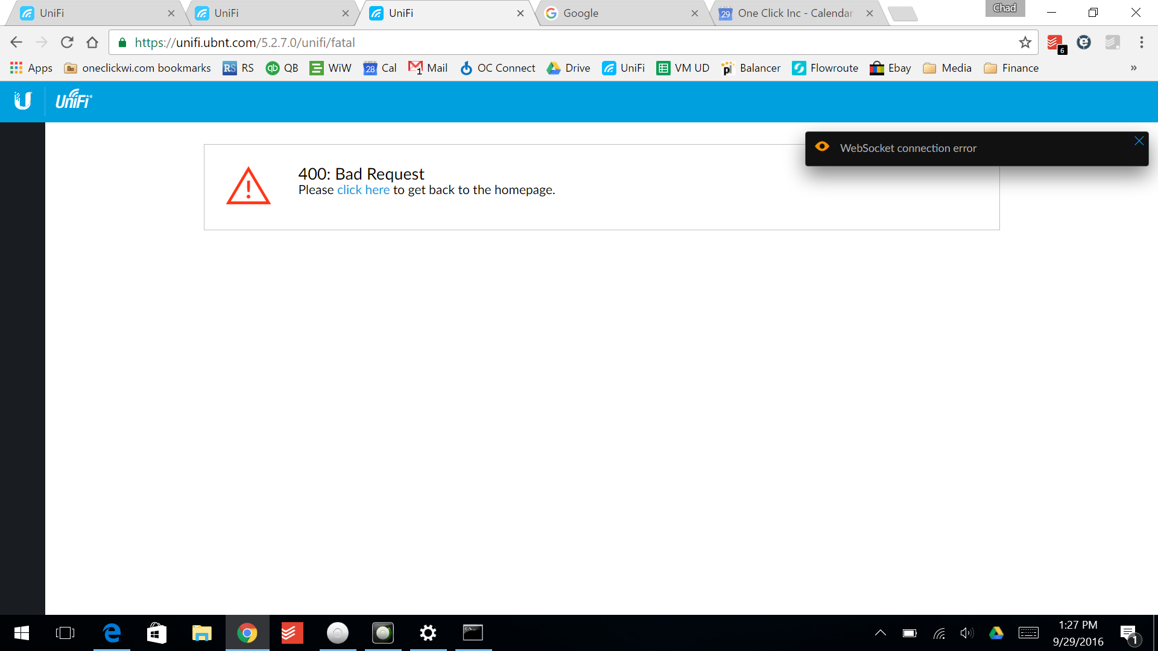Open Microsoft Edge from taskbar

click(x=112, y=633)
